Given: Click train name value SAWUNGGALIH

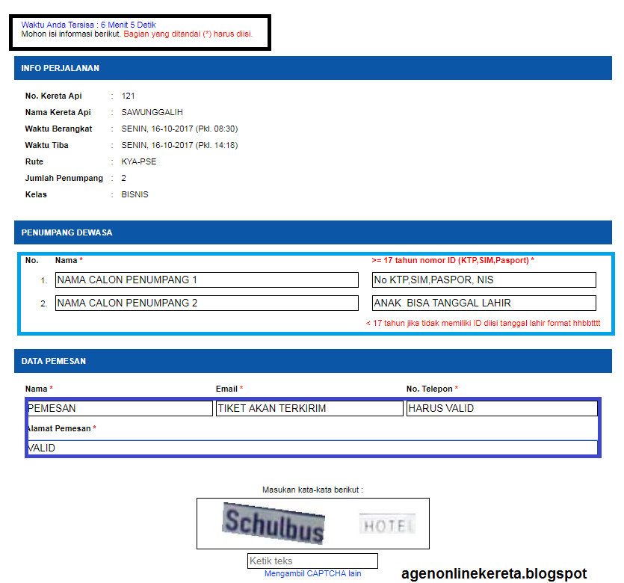Looking at the screenshot, I should click(152, 112).
